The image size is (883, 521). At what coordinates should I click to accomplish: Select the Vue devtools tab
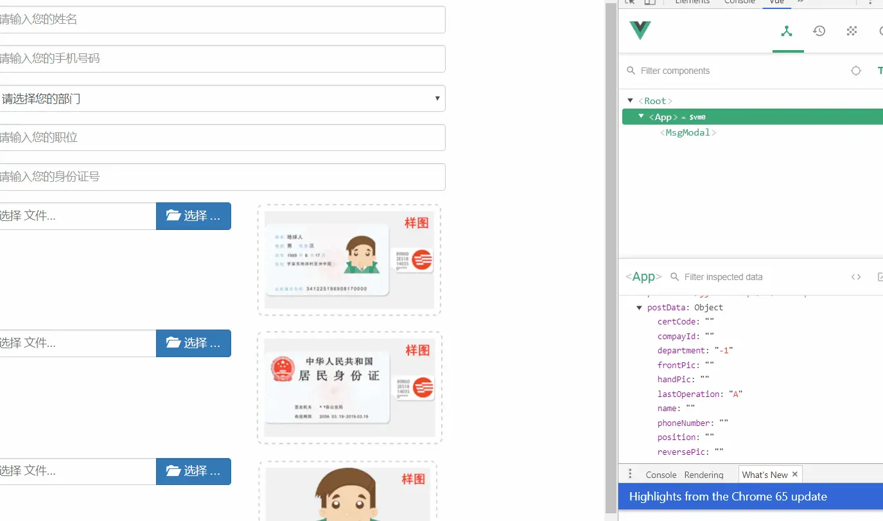777,3
